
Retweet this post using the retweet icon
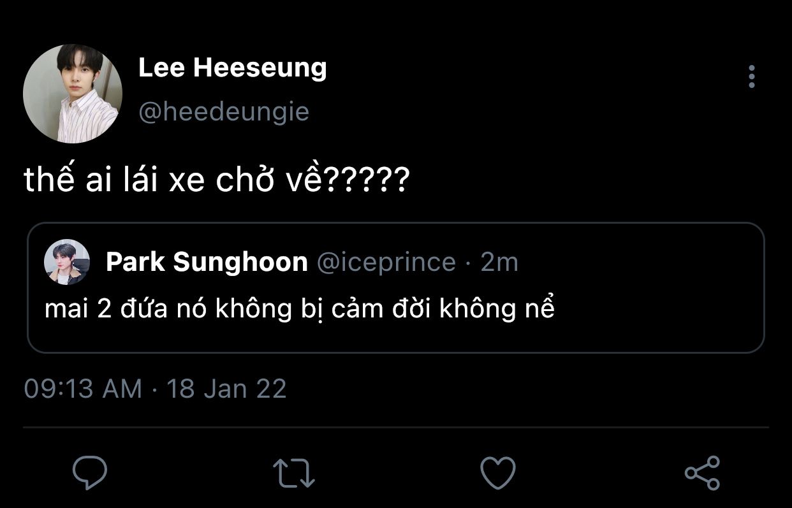click(x=293, y=473)
